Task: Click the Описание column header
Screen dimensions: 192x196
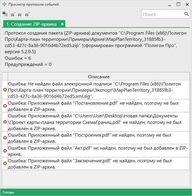Action: coord(98,77)
